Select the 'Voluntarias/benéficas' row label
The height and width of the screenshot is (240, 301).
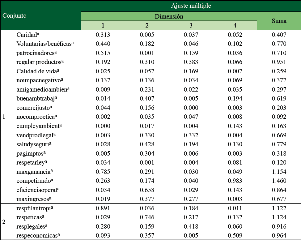pyautogui.click(x=45, y=44)
